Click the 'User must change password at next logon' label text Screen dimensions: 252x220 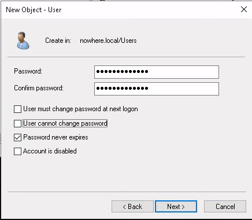80,109
